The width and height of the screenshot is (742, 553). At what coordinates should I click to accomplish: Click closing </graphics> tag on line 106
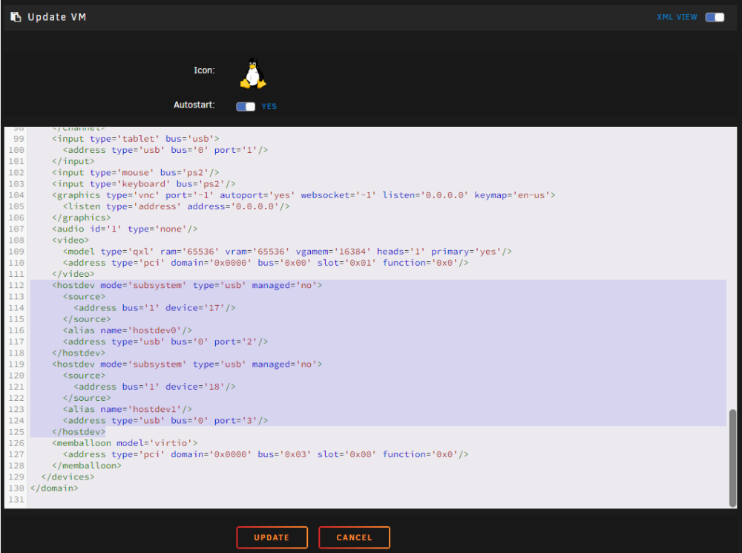tap(82, 217)
